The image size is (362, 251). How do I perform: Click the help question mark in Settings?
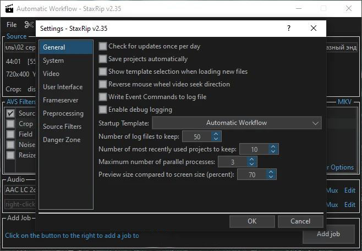[289, 28]
